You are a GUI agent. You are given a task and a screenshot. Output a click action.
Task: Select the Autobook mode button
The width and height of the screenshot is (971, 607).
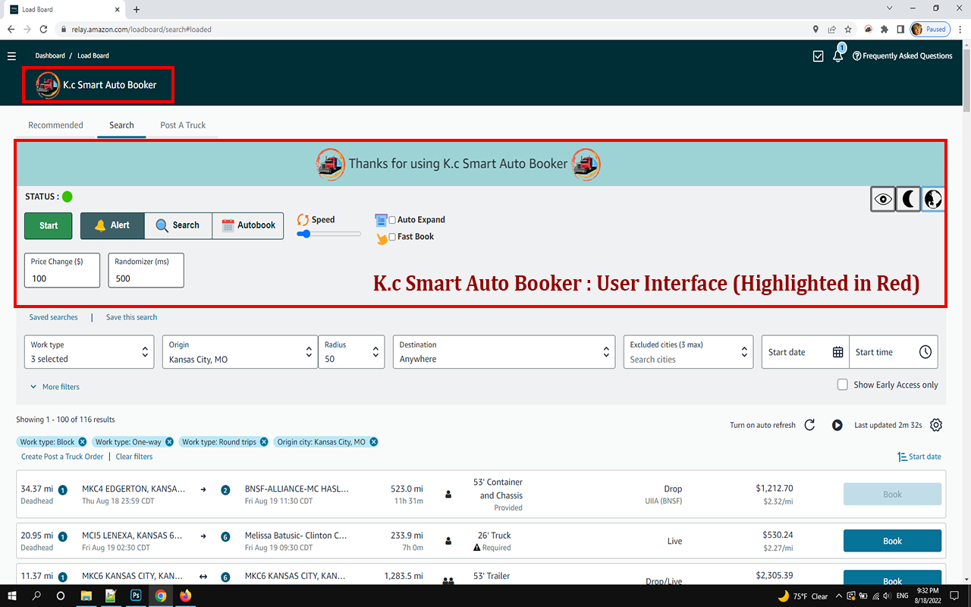248,225
